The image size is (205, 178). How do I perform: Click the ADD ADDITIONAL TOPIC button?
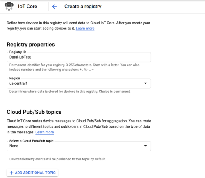pyautogui.click(x=32, y=173)
